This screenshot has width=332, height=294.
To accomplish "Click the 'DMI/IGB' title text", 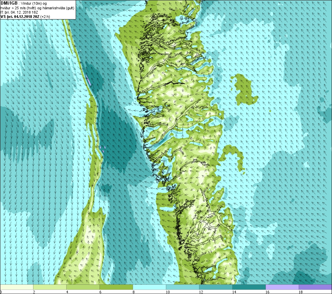I will [x=9, y=3].
